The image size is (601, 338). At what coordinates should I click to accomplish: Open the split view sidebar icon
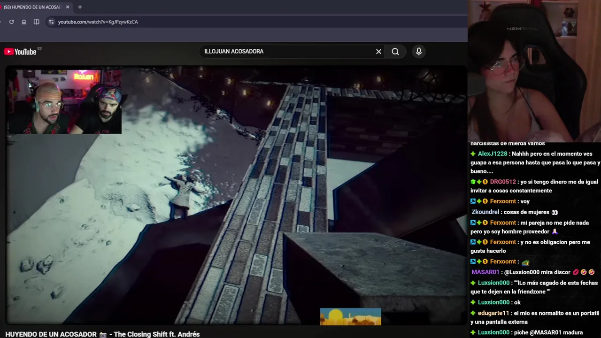[37, 22]
